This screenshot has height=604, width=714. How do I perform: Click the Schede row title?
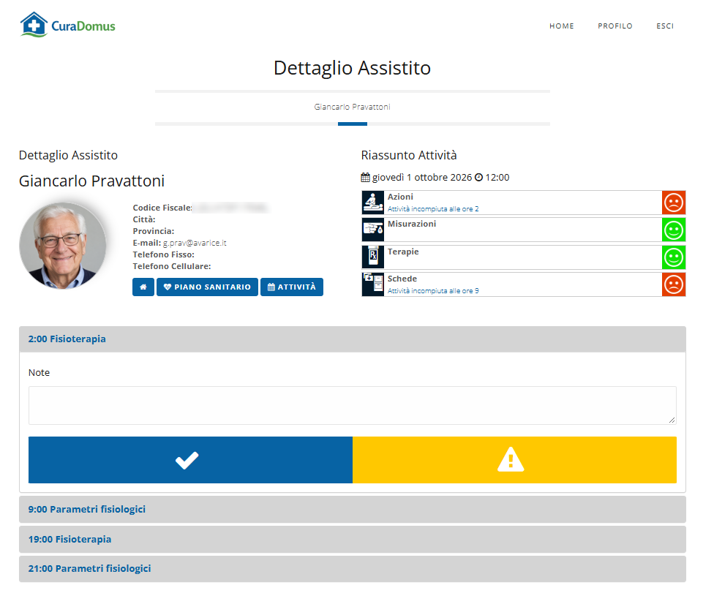(x=402, y=279)
